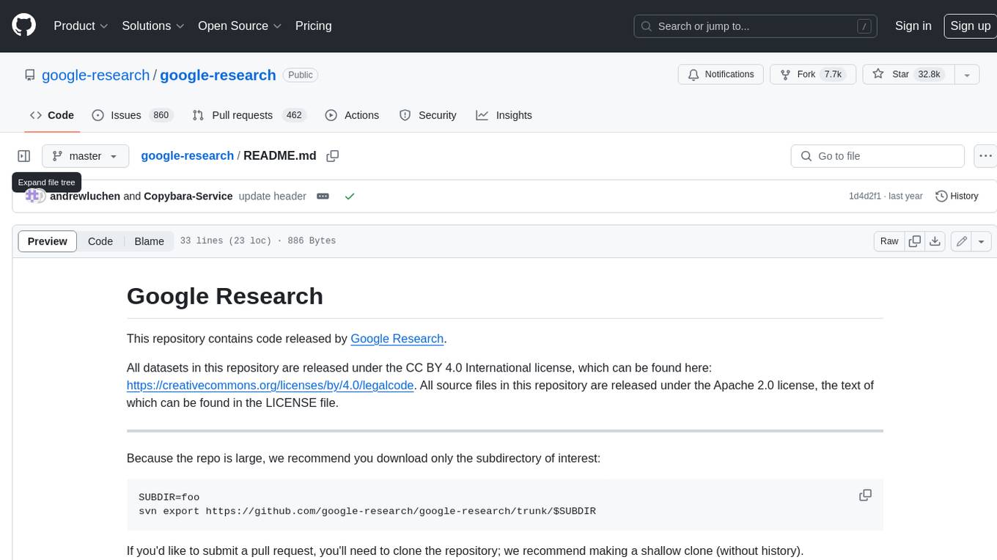
Task: Expand the file tree side panel
Action: tap(24, 156)
